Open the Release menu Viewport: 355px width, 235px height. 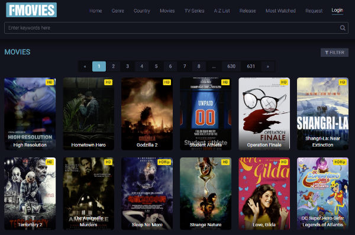(x=247, y=11)
